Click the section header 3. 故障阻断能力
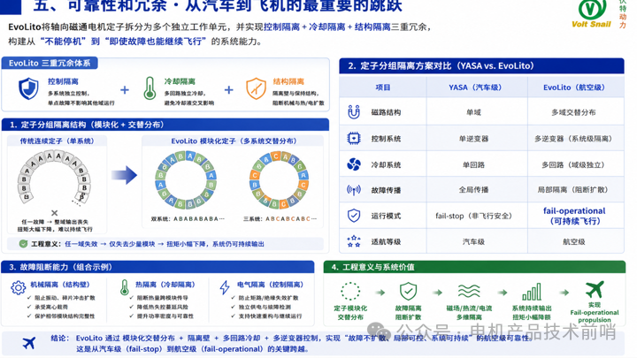Image resolution: width=637 pixels, height=358 pixels. tap(157, 267)
